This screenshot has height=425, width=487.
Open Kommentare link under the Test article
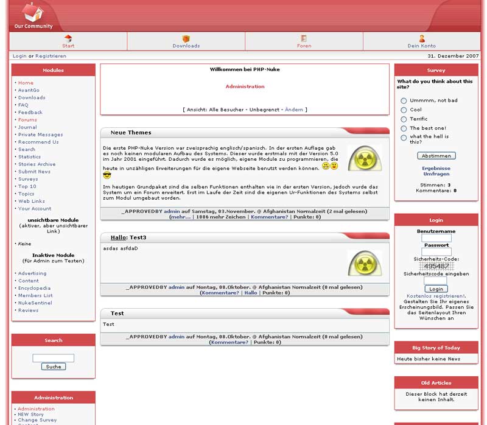[229, 342]
